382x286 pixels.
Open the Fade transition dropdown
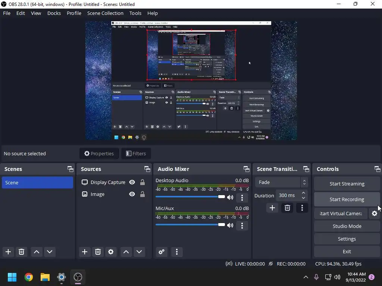coord(281,182)
